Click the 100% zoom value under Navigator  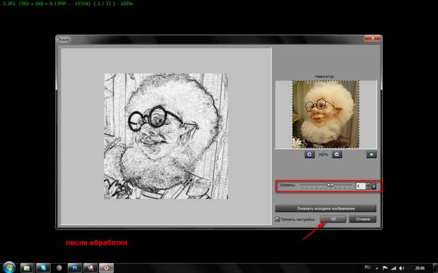click(x=323, y=154)
